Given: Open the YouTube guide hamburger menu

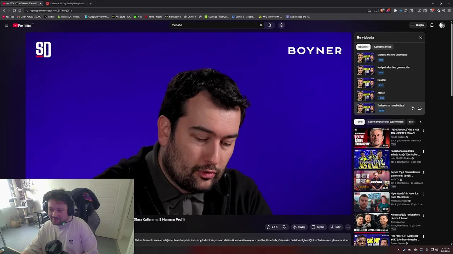Looking at the screenshot, I should (6, 25).
